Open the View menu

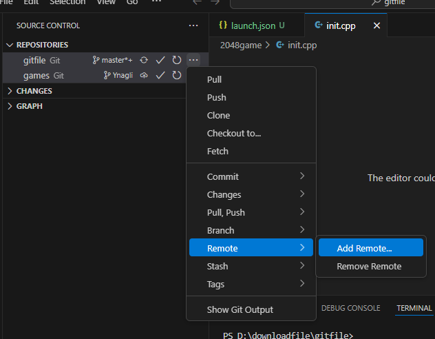(106, 2)
